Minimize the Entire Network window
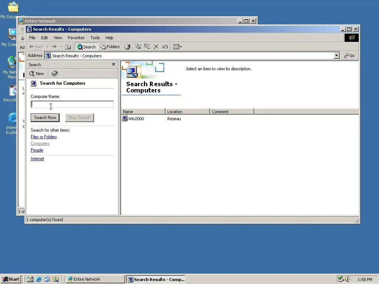 tap(240, 21)
